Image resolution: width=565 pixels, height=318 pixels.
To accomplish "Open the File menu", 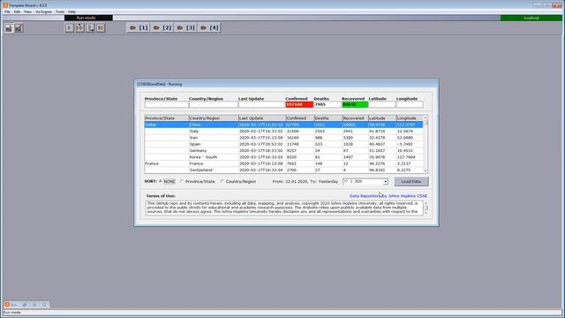I will point(7,11).
